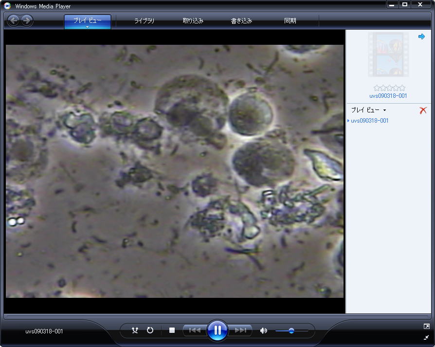Screen dimensions: 435x347
Task: Click the blue arrow in list pane
Action: click(x=421, y=37)
